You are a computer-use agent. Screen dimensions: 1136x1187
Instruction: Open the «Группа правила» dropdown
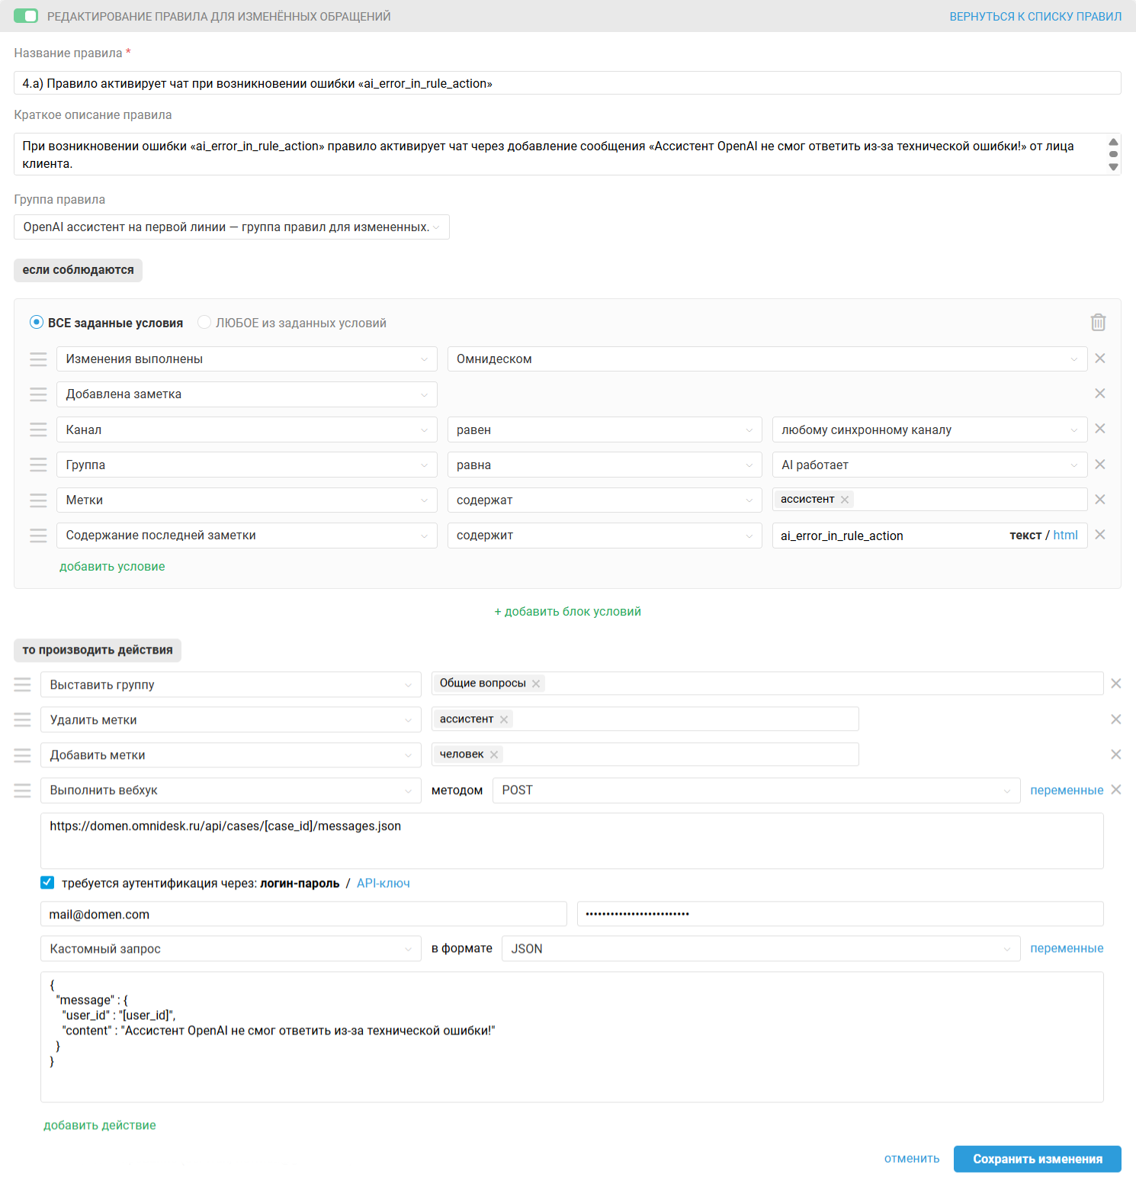[x=232, y=227]
